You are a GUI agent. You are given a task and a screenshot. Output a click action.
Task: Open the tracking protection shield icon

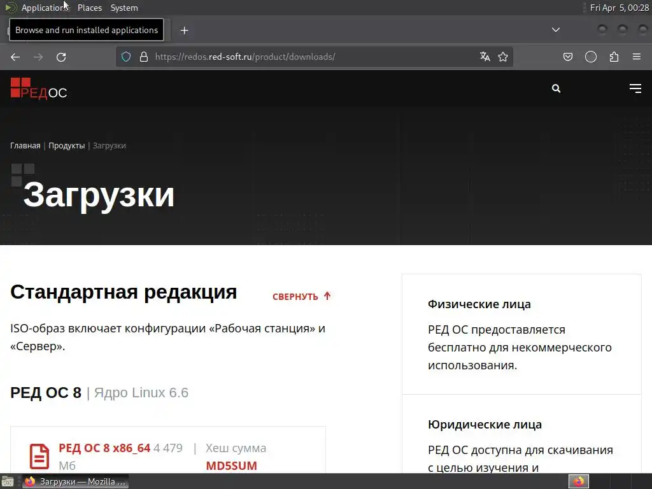click(x=126, y=57)
